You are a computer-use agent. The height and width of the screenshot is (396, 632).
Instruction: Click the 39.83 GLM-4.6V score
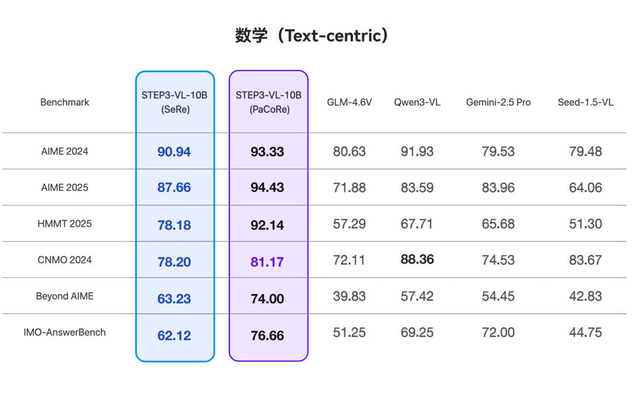349,296
